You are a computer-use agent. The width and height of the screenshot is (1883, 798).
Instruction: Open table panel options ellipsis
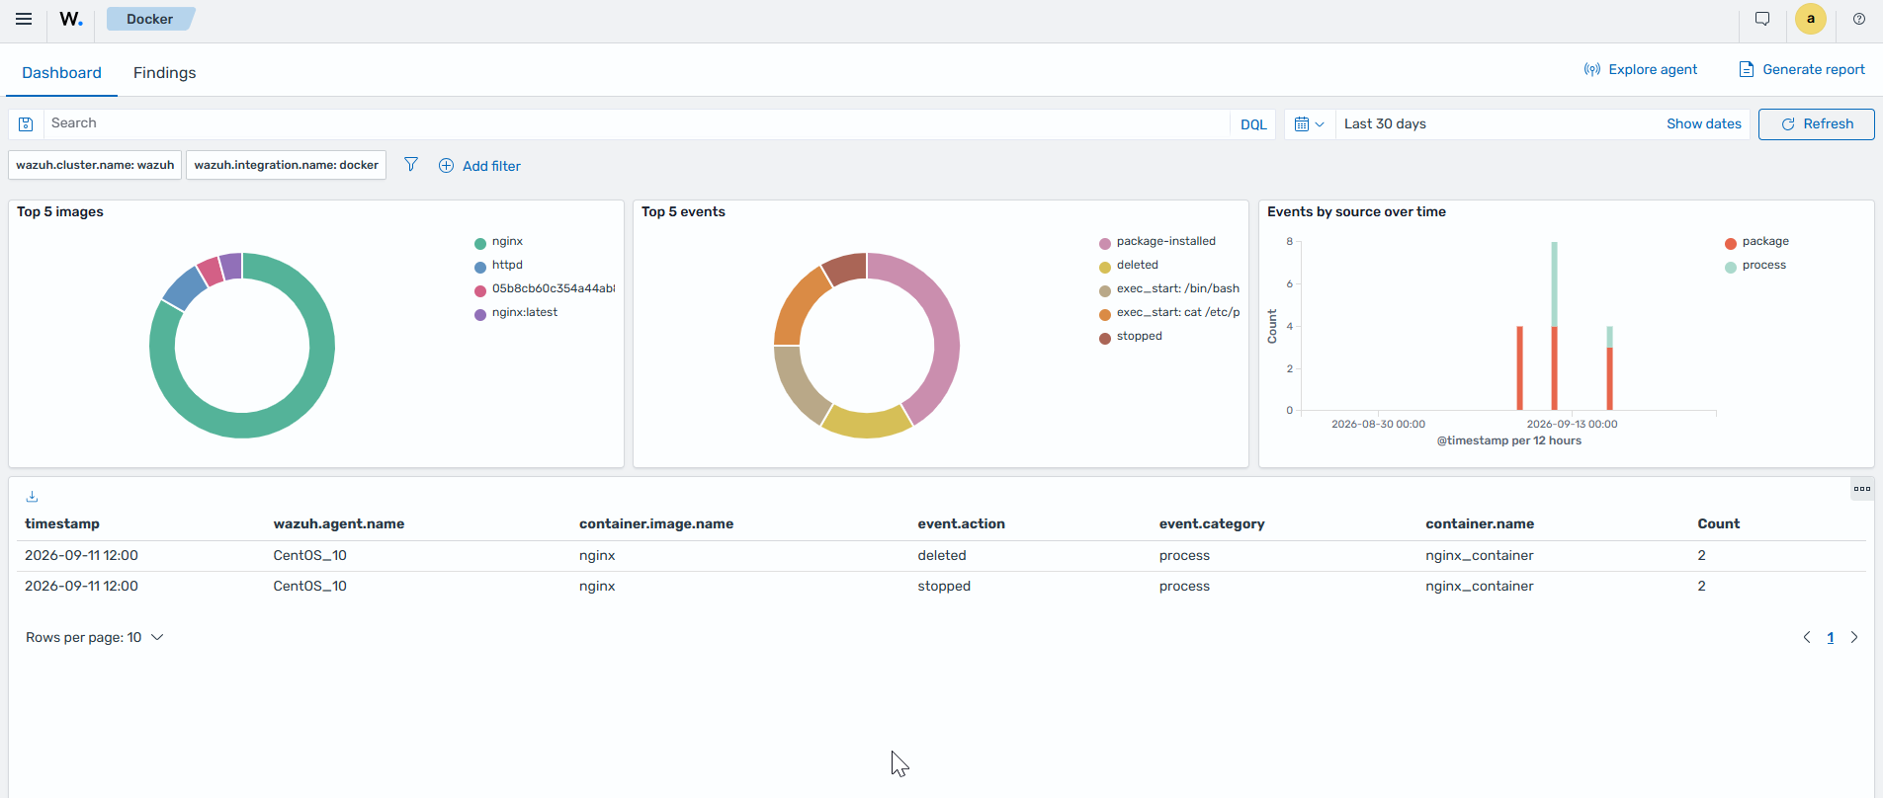1862,489
